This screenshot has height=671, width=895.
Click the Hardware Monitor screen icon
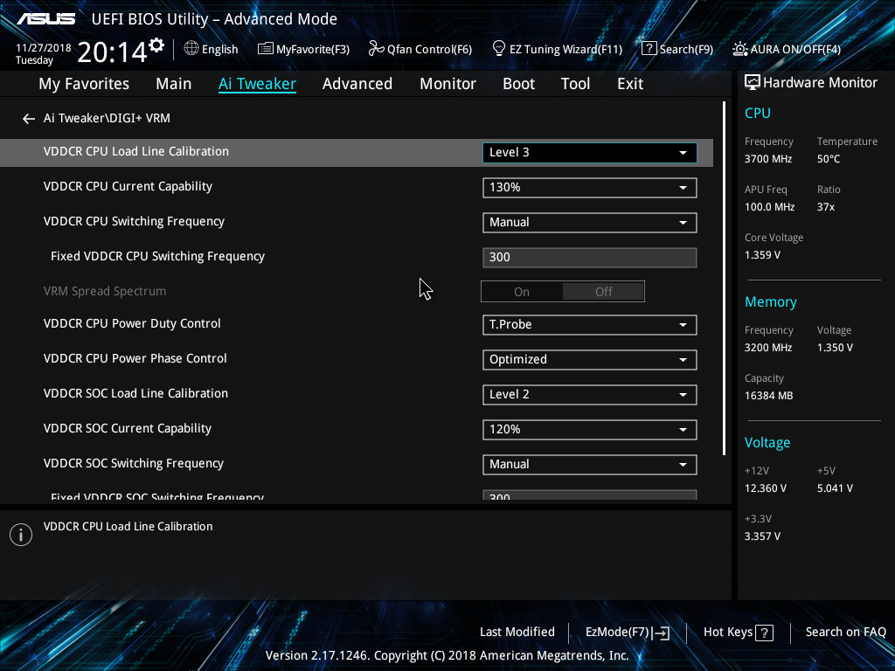753,83
